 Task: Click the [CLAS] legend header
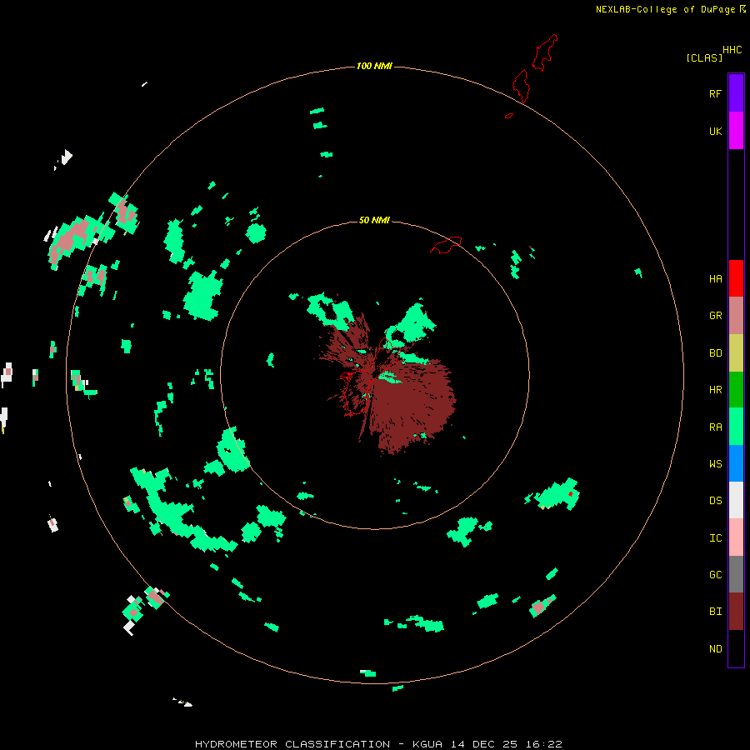(704, 57)
